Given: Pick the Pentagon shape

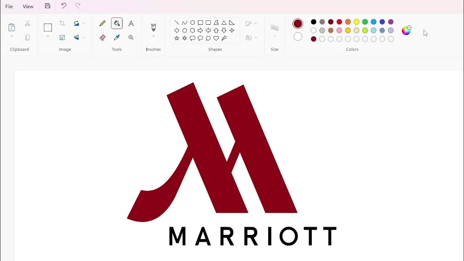Looking at the screenshot, I should coord(185,30).
